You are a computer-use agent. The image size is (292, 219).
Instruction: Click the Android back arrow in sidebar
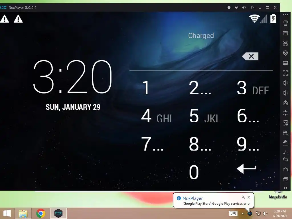(285, 159)
